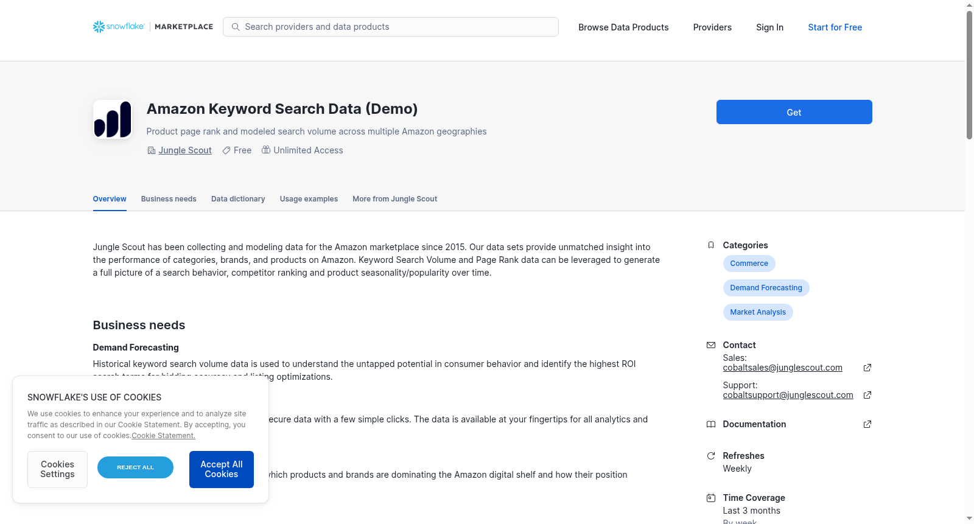
Task: Click the Weekly refresh value
Action: pos(737,469)
